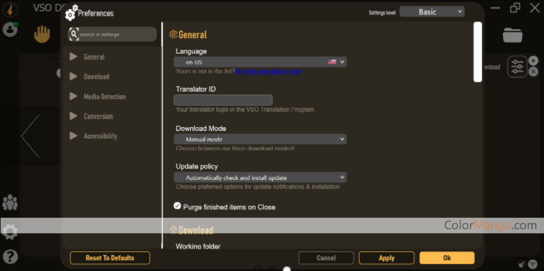Open the Download Mode dropdown
The image size is (544, 271).
(x=260, y=139)
